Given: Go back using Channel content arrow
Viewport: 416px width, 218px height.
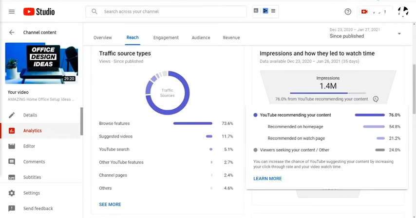Looking at the screenshot, I should [x=12, y=32].
